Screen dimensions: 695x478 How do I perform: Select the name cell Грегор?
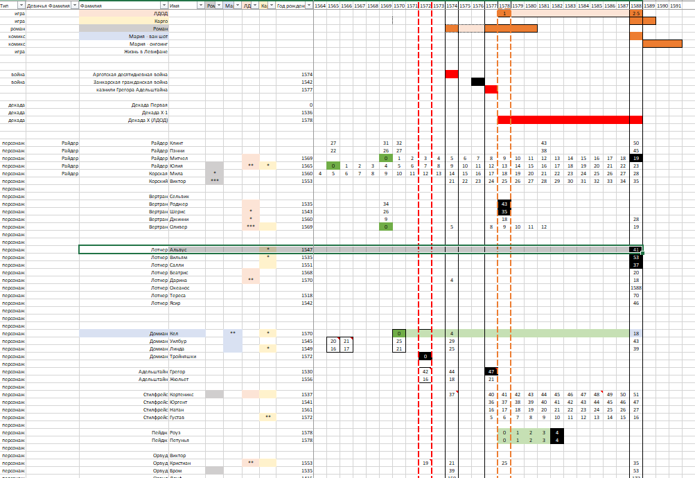pos(187,372)
